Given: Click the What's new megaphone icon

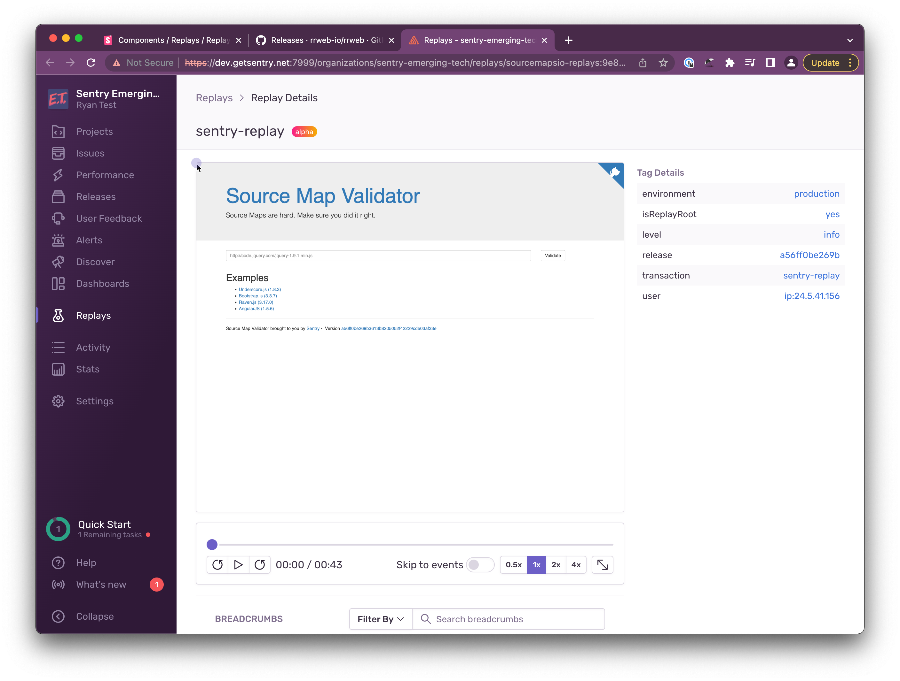Looking at the screenshot, I should tap(58, 584).
